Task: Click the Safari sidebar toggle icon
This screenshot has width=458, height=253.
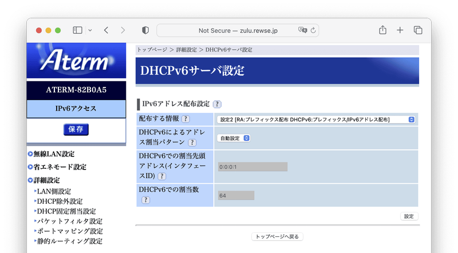Action: (77, 30)
